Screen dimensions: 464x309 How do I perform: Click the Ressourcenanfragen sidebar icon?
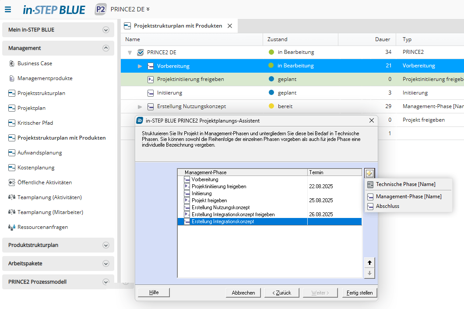(12, 227)
